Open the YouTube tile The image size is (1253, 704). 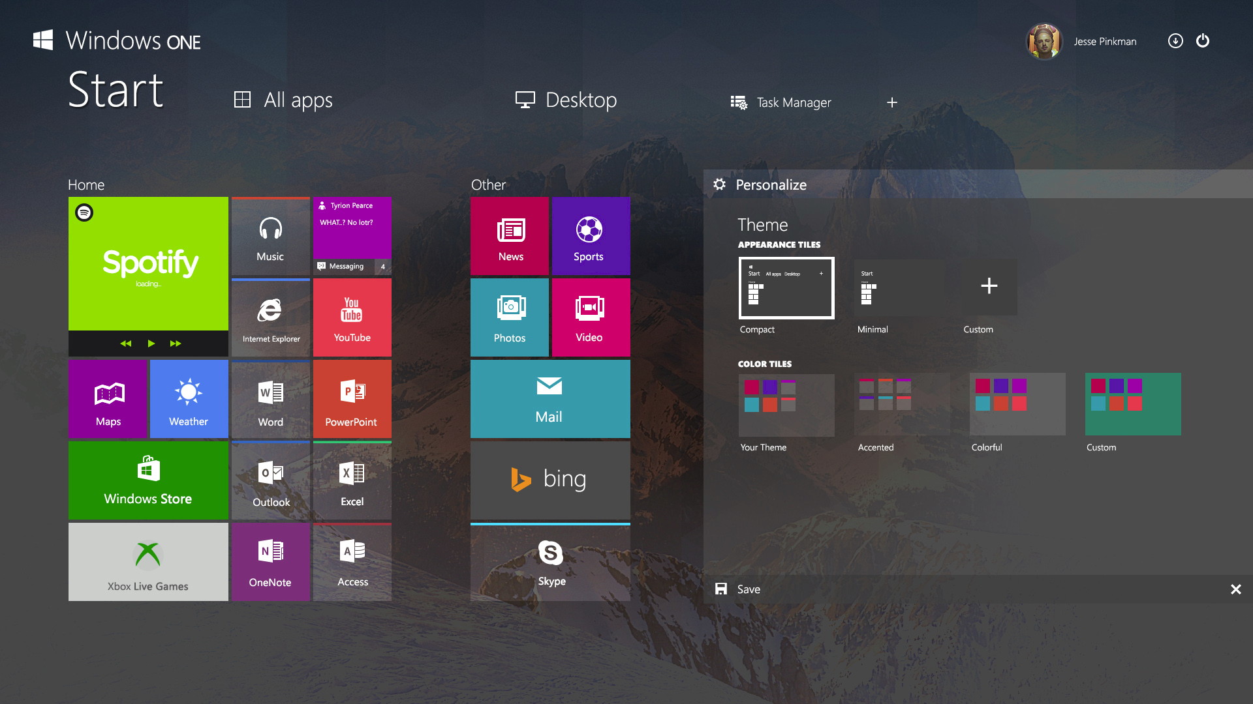coord(352,317)
